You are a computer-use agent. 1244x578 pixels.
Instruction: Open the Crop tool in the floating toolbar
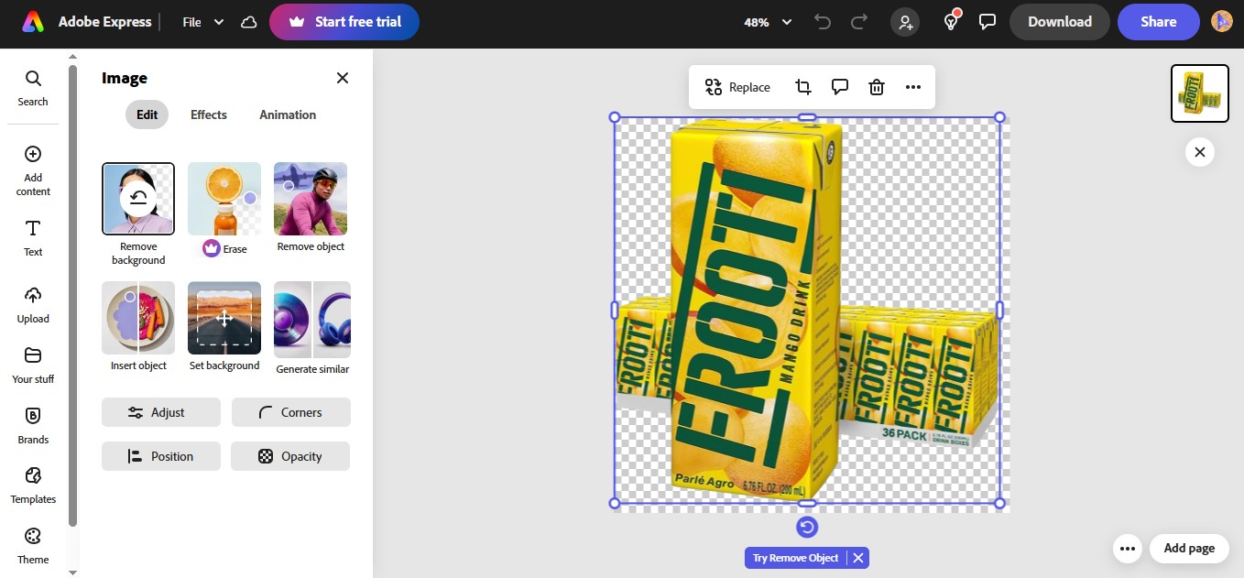(x=802, y=86)
